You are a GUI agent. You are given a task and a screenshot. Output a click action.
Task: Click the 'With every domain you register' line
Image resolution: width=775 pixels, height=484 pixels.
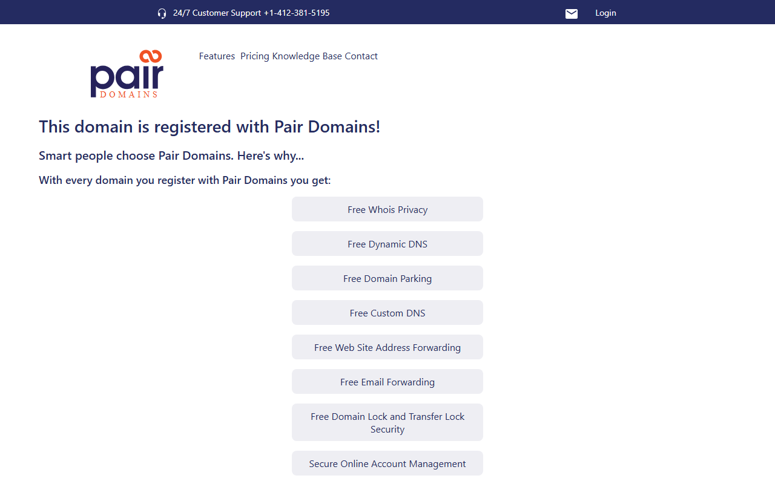[x=185, y=180]
